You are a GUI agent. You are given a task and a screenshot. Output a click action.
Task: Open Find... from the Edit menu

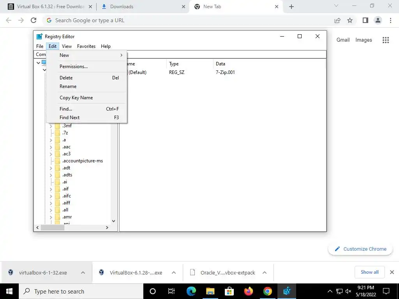coord(87,109)
